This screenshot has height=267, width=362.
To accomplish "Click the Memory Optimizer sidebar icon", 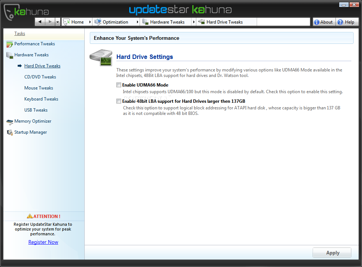I will point(10,122).
